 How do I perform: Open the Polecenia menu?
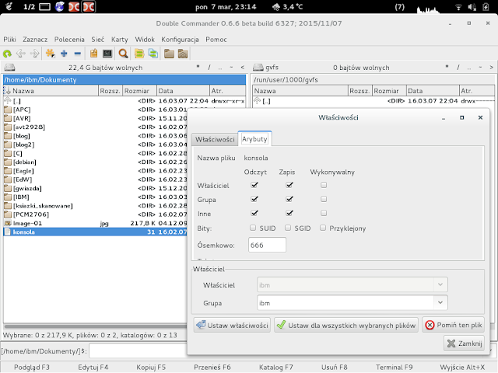tap(69, 40)
